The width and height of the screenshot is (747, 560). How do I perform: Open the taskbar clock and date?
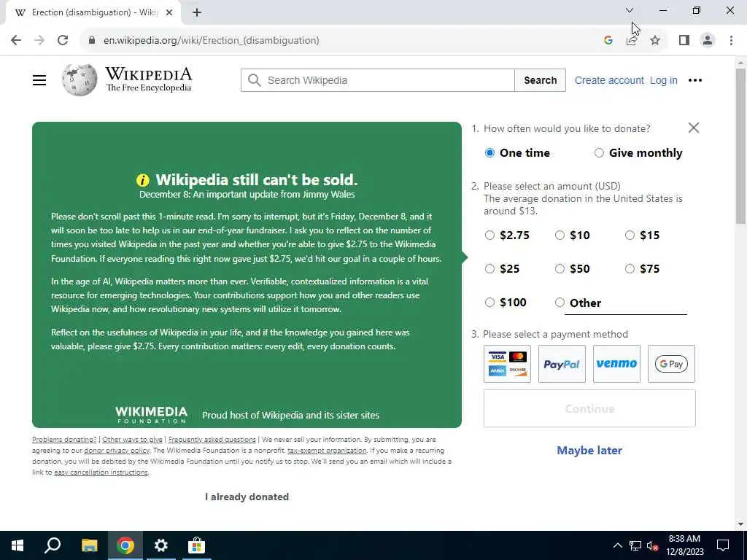click(684, 545)
